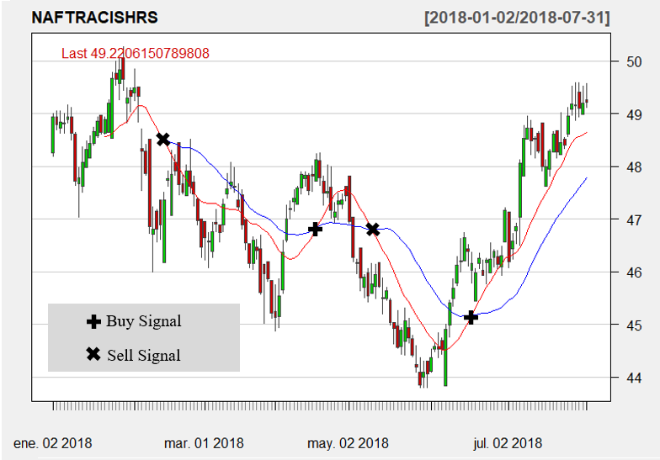The height and width of the screenshot is (460, 660).
Task: Select the Buy Signal legend label
Action: [143, 321]
